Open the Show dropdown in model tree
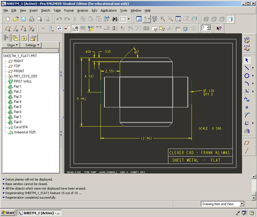The image size is (257, 217). (12, 45)
